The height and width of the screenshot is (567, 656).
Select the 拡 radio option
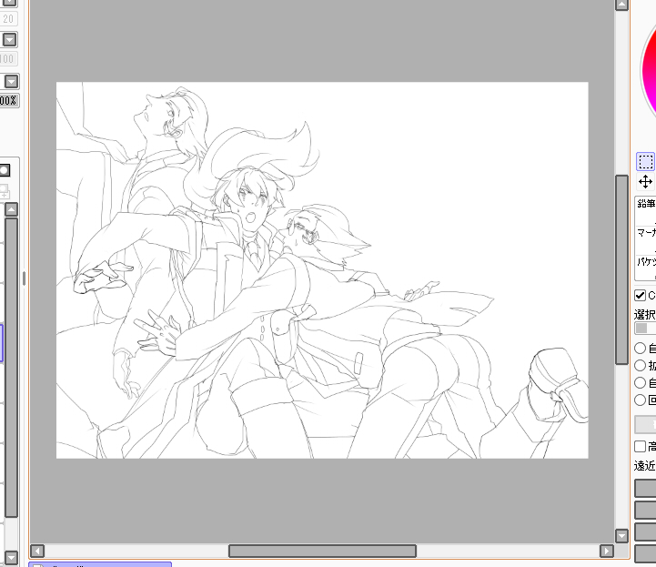pos(641,365)
